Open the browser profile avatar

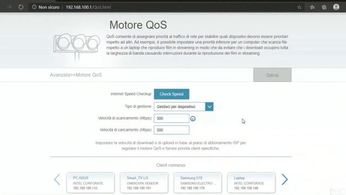click(336, 7)
